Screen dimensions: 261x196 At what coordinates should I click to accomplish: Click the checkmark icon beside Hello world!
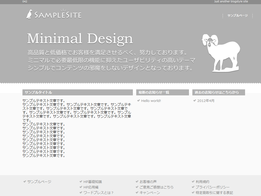pos(139,101)
